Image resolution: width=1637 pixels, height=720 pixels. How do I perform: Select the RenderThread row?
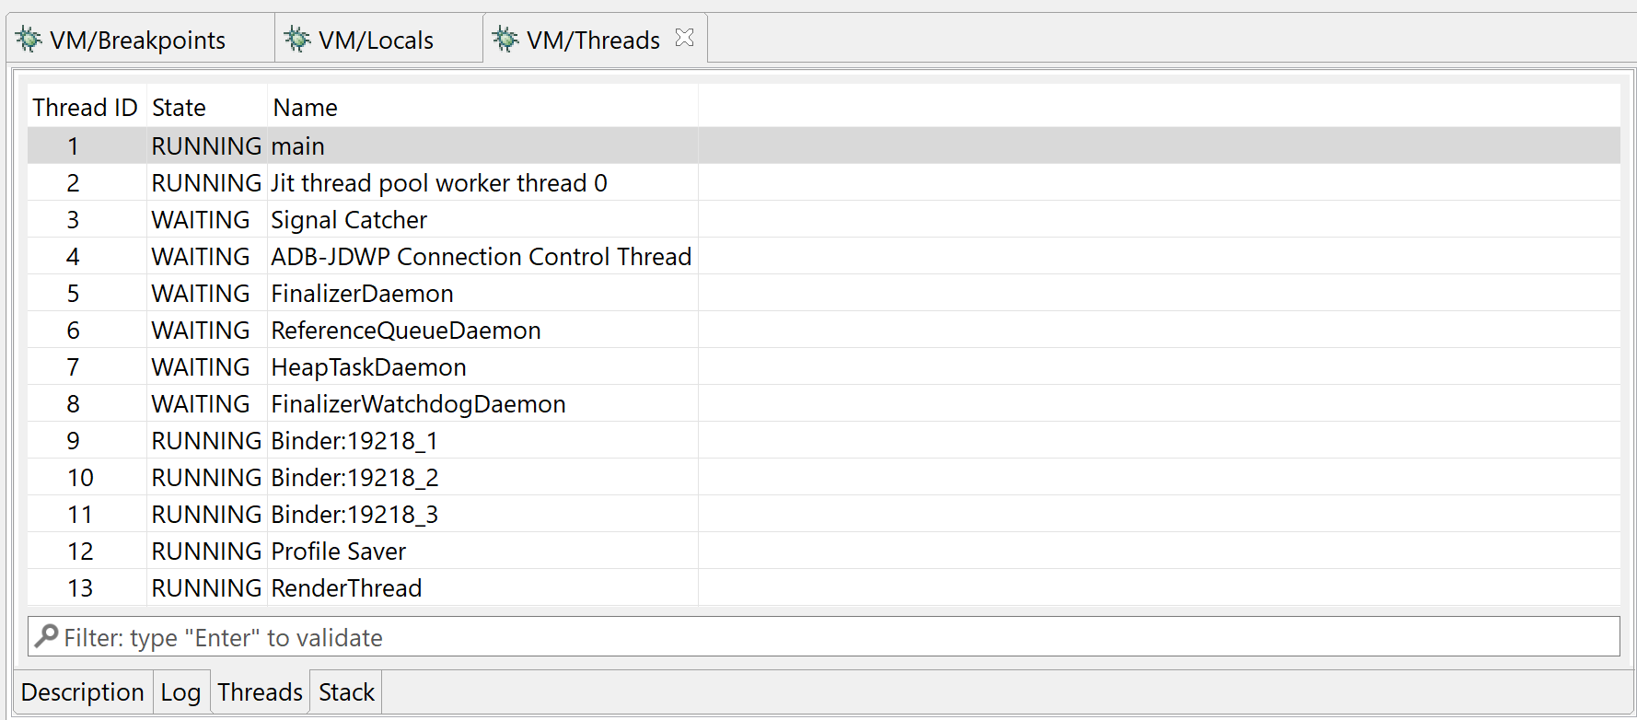point(824,587)
